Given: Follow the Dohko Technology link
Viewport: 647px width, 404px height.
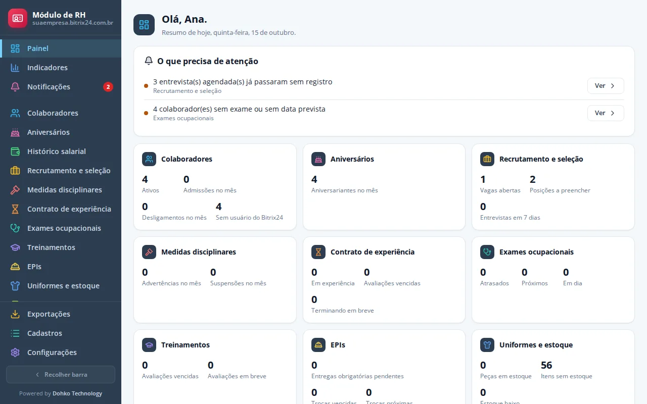Looking at the screenshot, I should pos(77,393).
